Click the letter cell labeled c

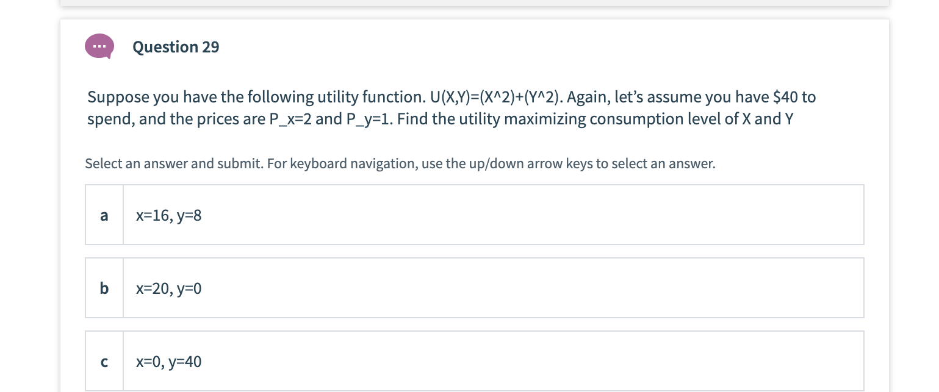(x=104, y=361)
